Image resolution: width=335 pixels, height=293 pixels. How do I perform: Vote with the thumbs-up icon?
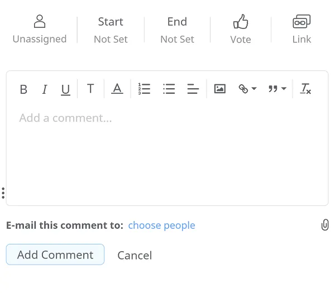point(241,30)
